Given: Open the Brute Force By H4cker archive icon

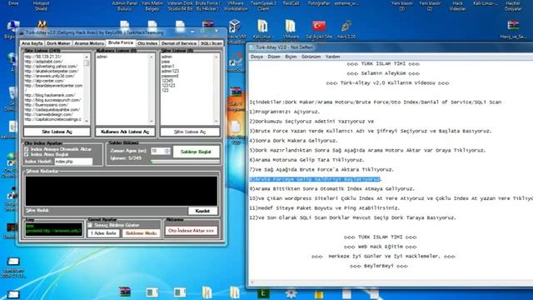Looking at the screenshot, I should (x=207, y=24).
